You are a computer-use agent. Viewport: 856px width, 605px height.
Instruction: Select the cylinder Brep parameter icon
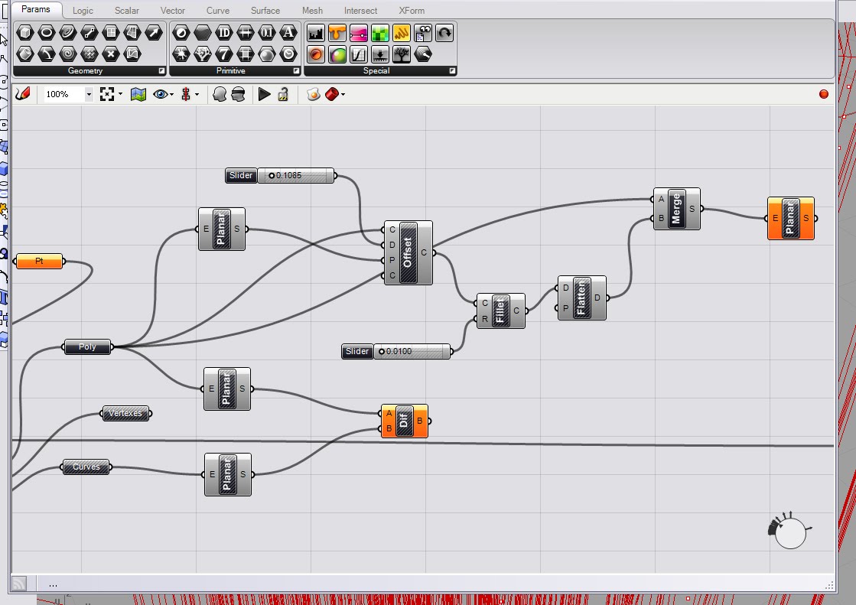click(25, 54)
